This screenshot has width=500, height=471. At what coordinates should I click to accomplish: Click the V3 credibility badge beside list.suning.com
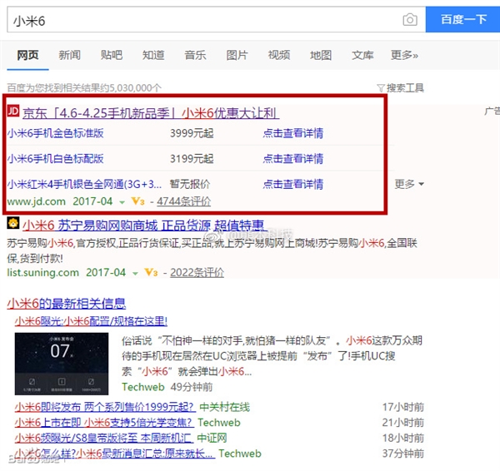click(151, 272)
